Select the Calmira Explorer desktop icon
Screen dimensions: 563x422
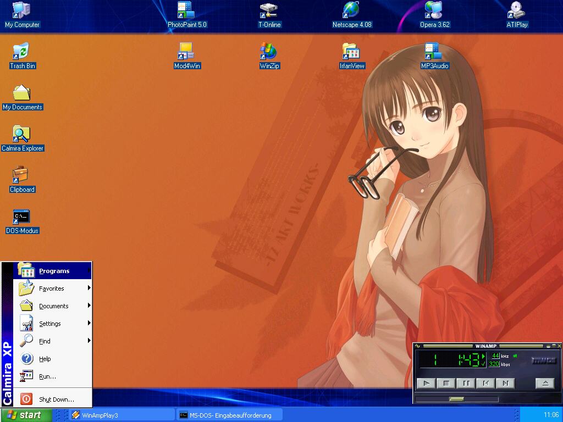pyautogui.click(x=22, y=138)
